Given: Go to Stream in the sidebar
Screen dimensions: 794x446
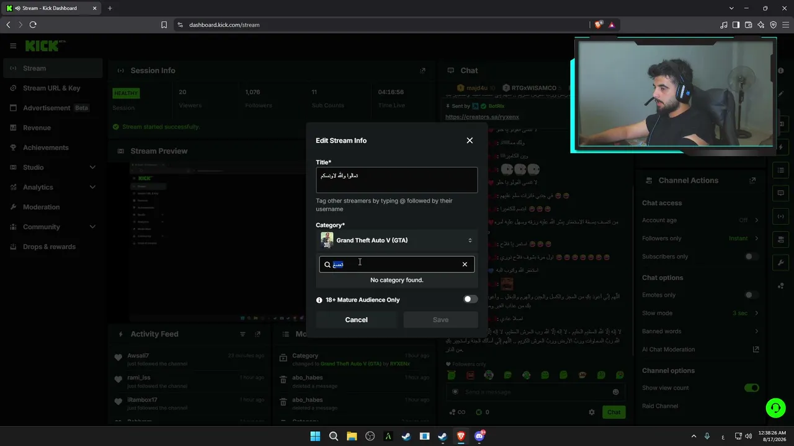Looking at the screenshot, I should click(x=53, y=68).
